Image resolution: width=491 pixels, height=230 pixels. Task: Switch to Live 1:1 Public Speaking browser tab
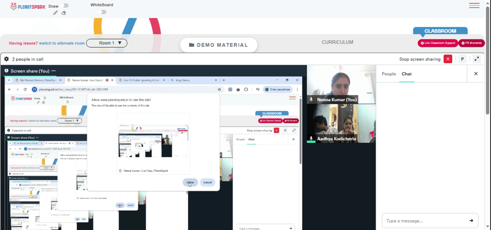pyautogui.click(x=141, y=80)
